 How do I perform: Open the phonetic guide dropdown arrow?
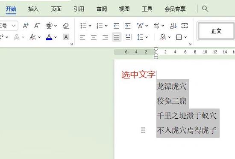point(56,26)
